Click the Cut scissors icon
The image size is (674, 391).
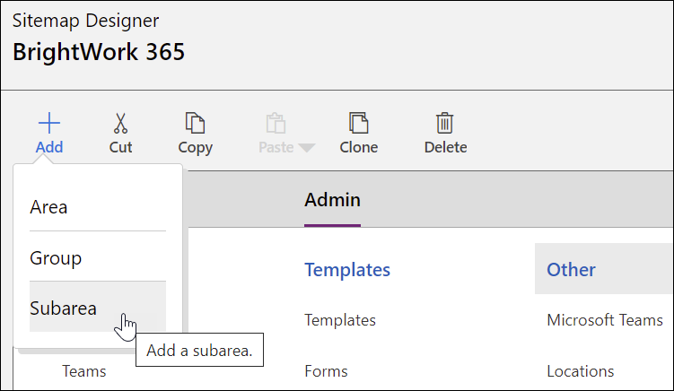(120, 124)
